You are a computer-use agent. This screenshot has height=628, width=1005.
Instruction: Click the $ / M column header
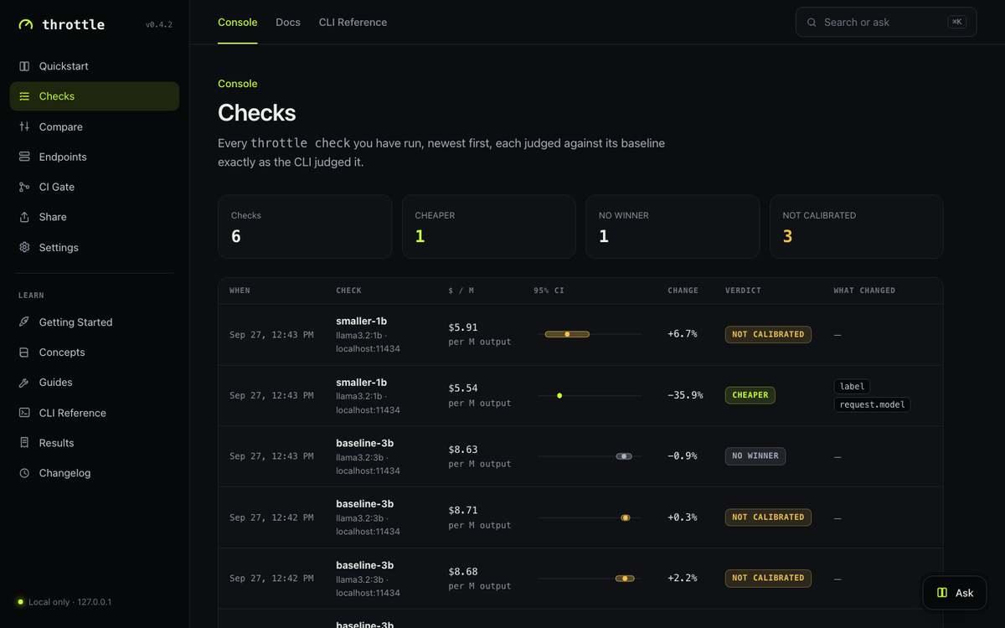[x=461, y=291]
